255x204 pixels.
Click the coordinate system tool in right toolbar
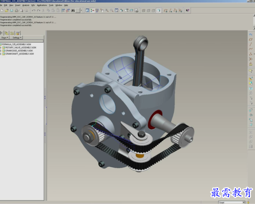coord(251,59)
